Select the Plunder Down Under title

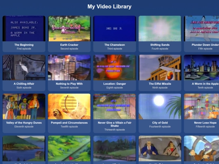click(205, 45)
